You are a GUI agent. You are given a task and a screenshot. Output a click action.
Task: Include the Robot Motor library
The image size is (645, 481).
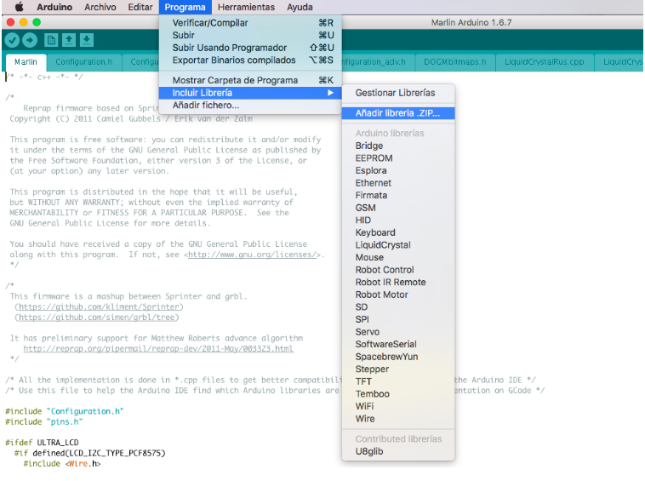(397, 295)
